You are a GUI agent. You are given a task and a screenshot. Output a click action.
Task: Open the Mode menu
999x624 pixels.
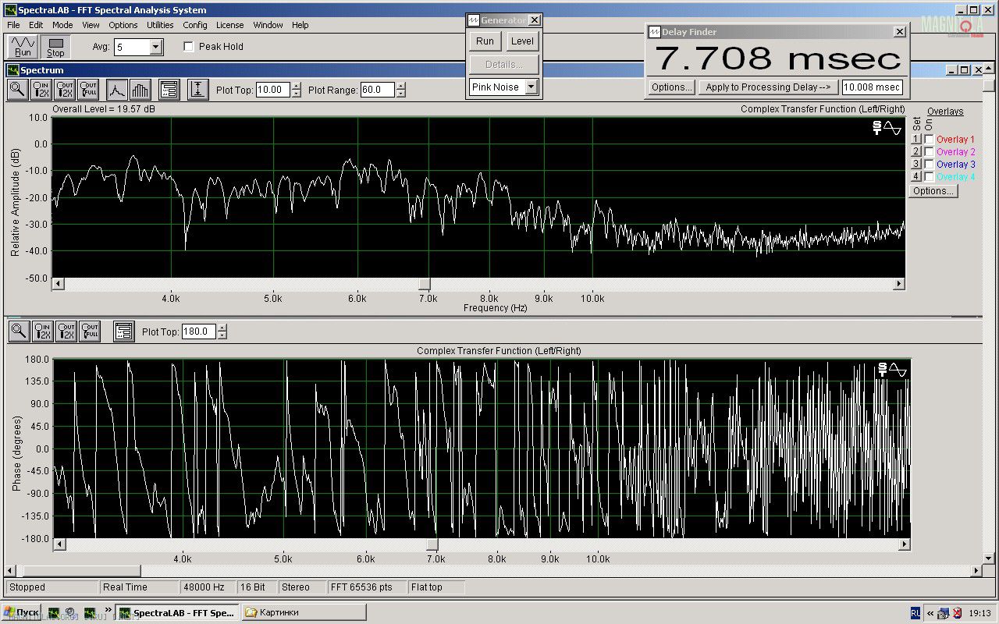pyautogui.click(x=62, y=25)
